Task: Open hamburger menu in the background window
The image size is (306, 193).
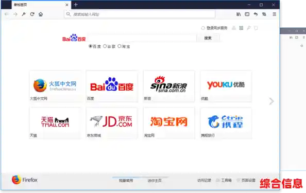Action: click(304, 37)
